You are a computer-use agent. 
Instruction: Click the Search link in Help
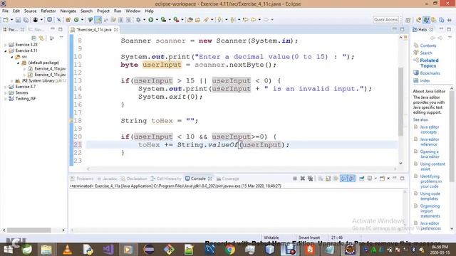(426, 53)
